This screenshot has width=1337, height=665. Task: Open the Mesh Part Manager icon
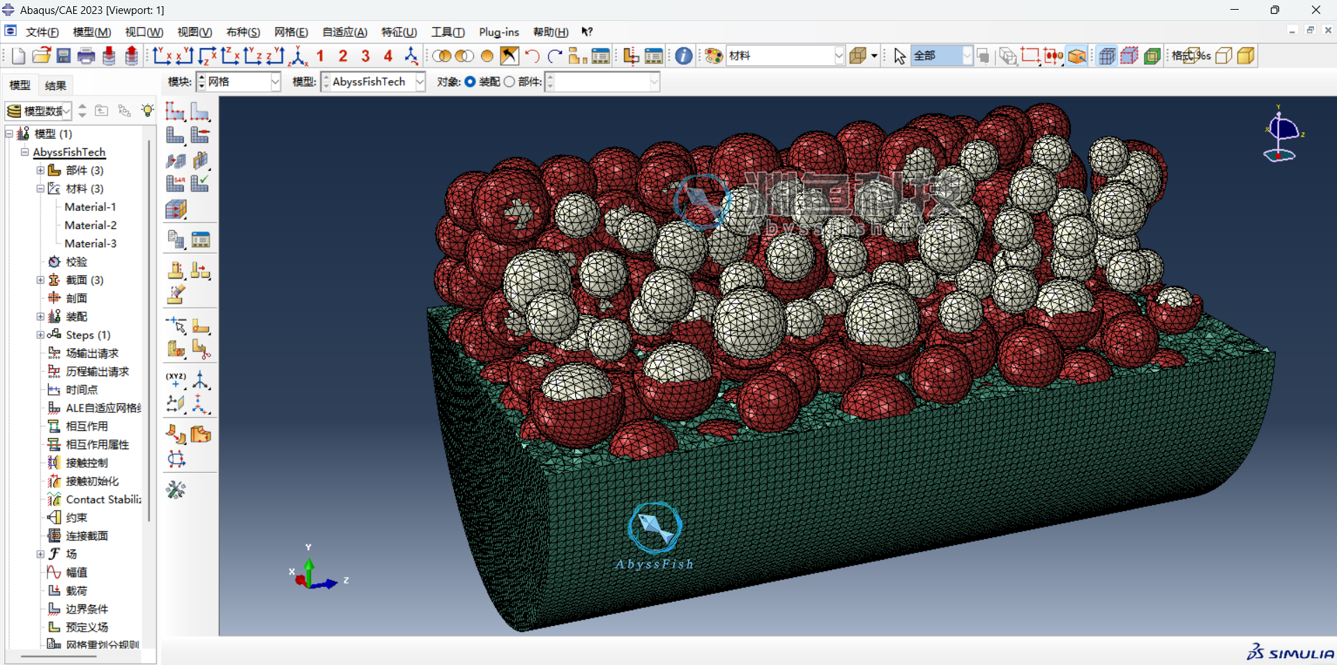(x=200, y=240)
